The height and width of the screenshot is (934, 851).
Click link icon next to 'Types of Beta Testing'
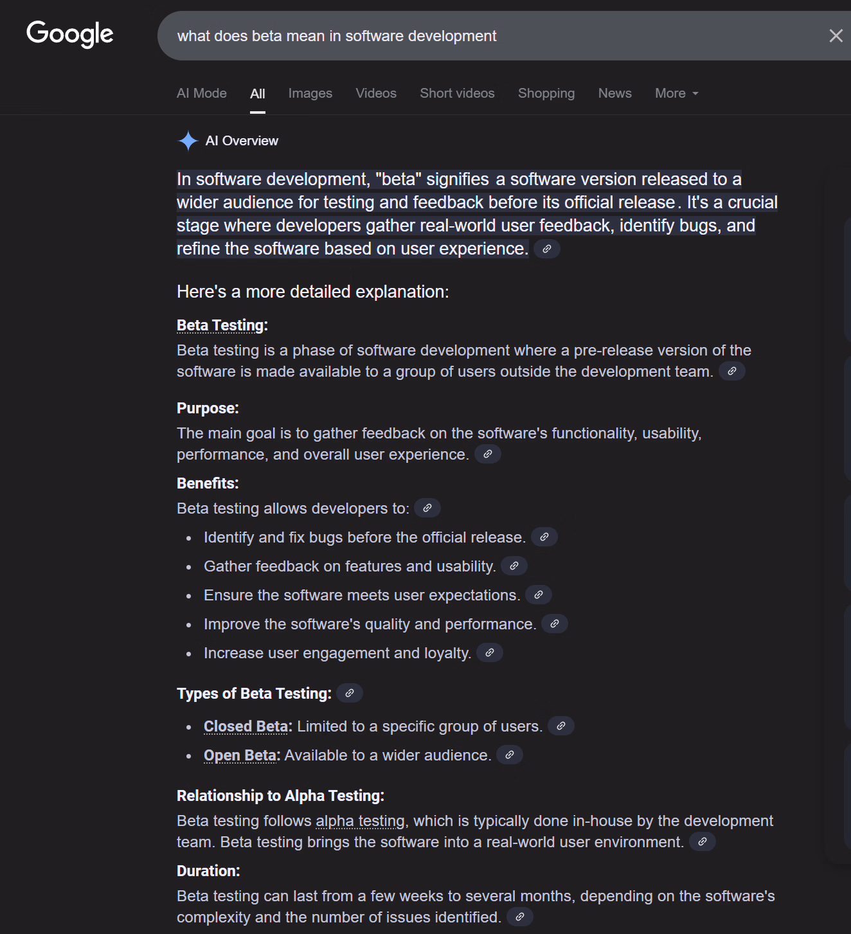(350, 693)
